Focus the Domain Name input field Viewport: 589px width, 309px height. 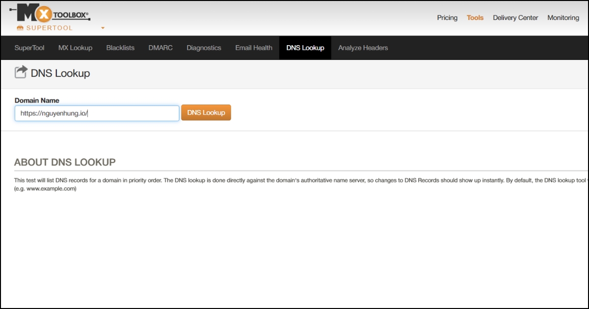(97, 113)
